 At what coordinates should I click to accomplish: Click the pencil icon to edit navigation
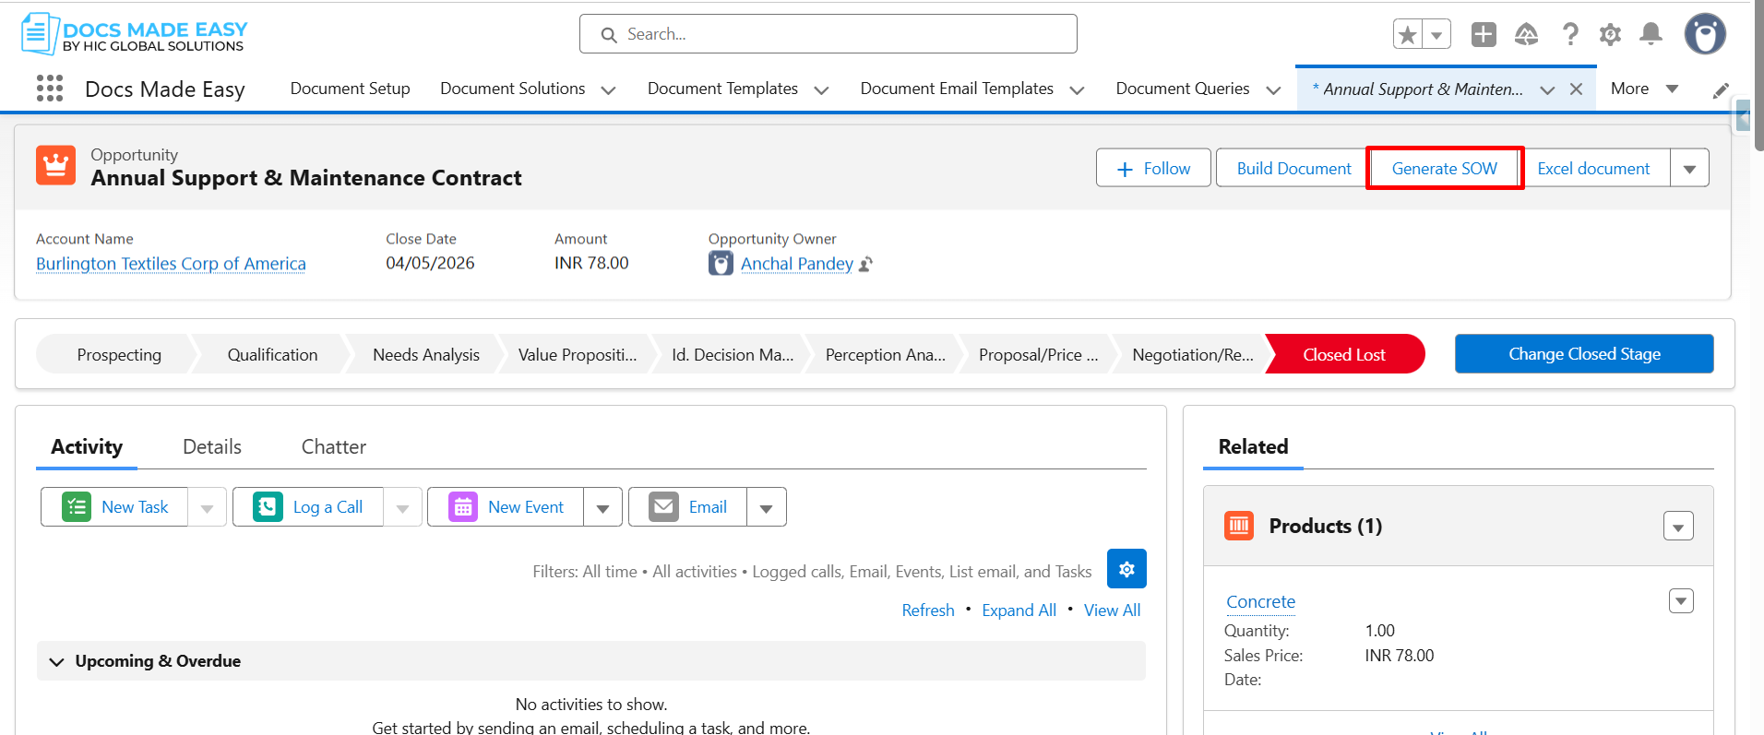(1721, 90)
